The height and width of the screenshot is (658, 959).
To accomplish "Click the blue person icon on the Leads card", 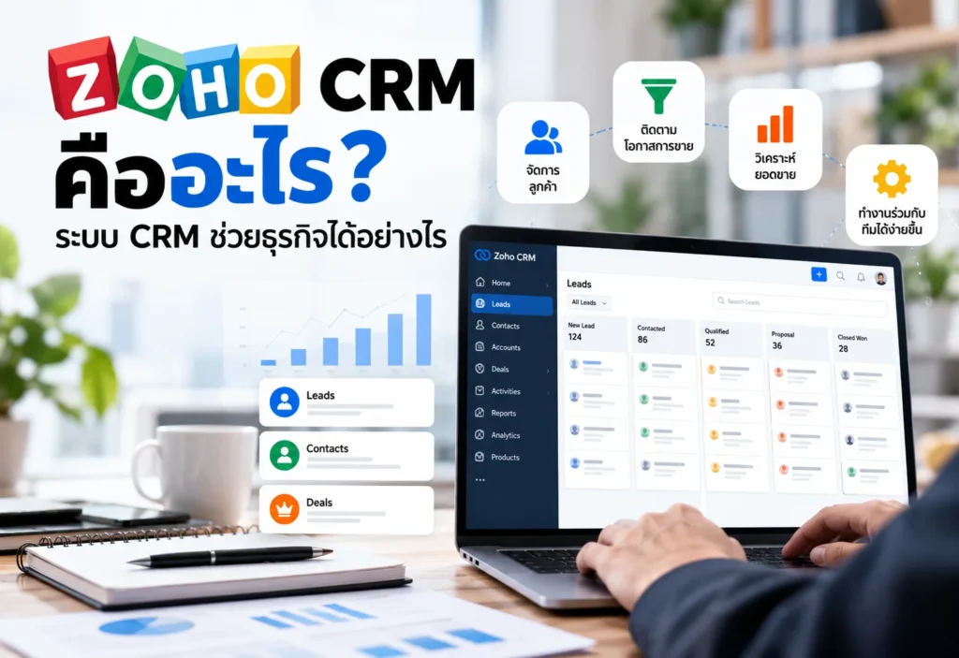I will [285, 402].
